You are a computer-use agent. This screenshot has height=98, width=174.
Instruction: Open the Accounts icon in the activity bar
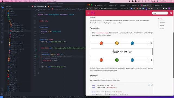(2, 90)
